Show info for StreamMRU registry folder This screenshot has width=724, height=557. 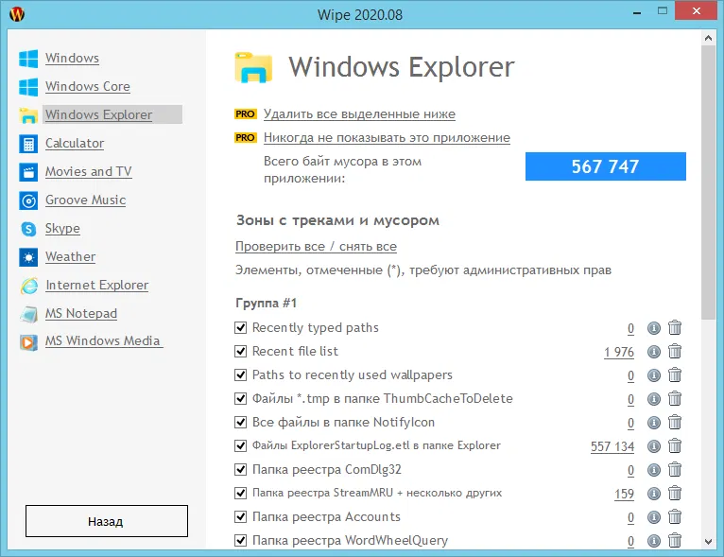[654, 494]
